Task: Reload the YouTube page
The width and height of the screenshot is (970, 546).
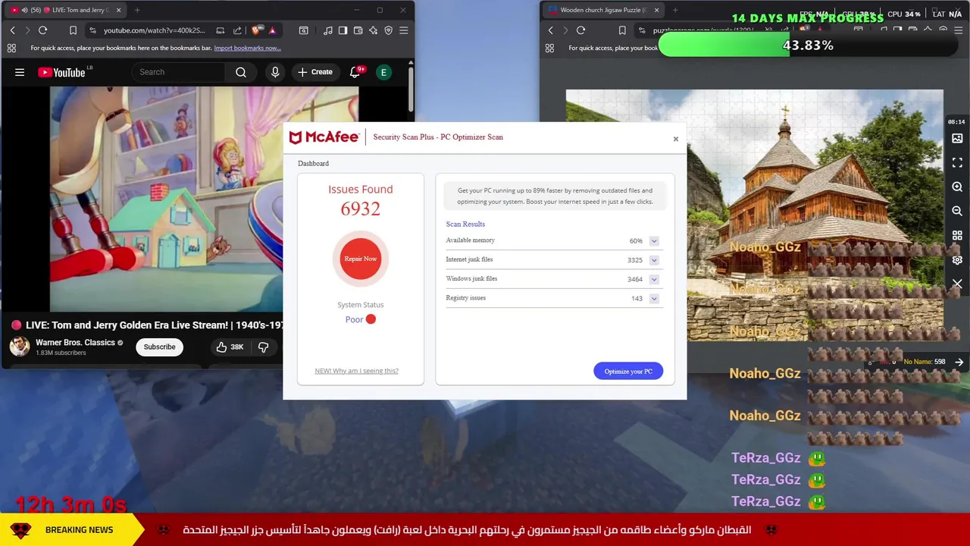Action: pos(42,30)
